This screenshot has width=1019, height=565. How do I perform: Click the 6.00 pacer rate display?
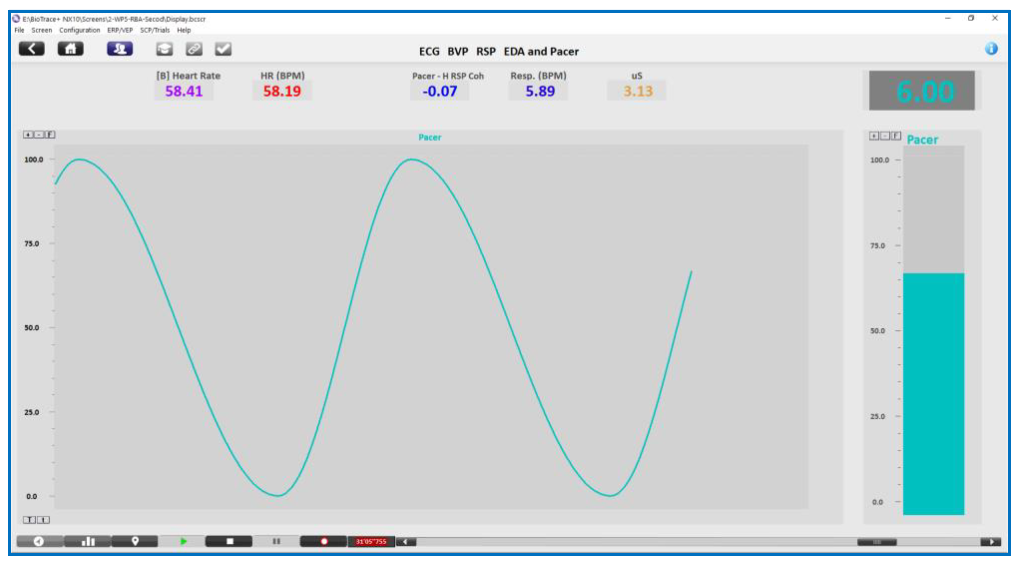point(921,91)
